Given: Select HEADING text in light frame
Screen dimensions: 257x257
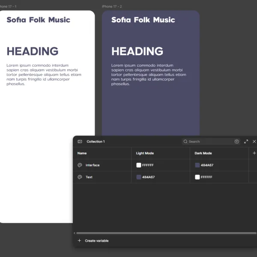Looking at the screenshot, I should coord(33,51).
